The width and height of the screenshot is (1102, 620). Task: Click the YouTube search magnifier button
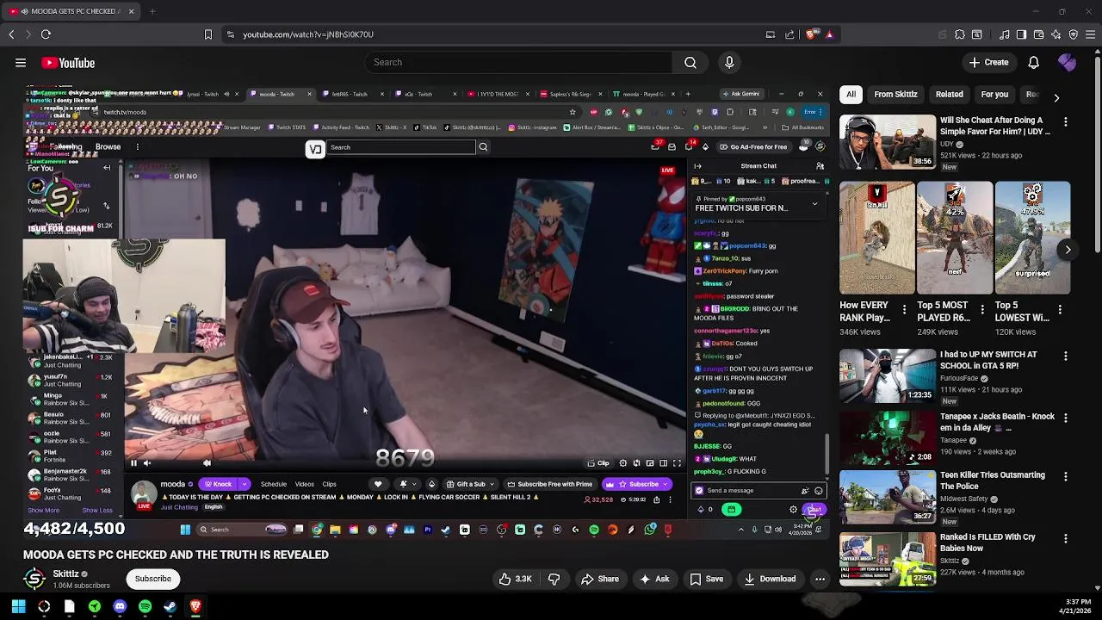(690, 62)
